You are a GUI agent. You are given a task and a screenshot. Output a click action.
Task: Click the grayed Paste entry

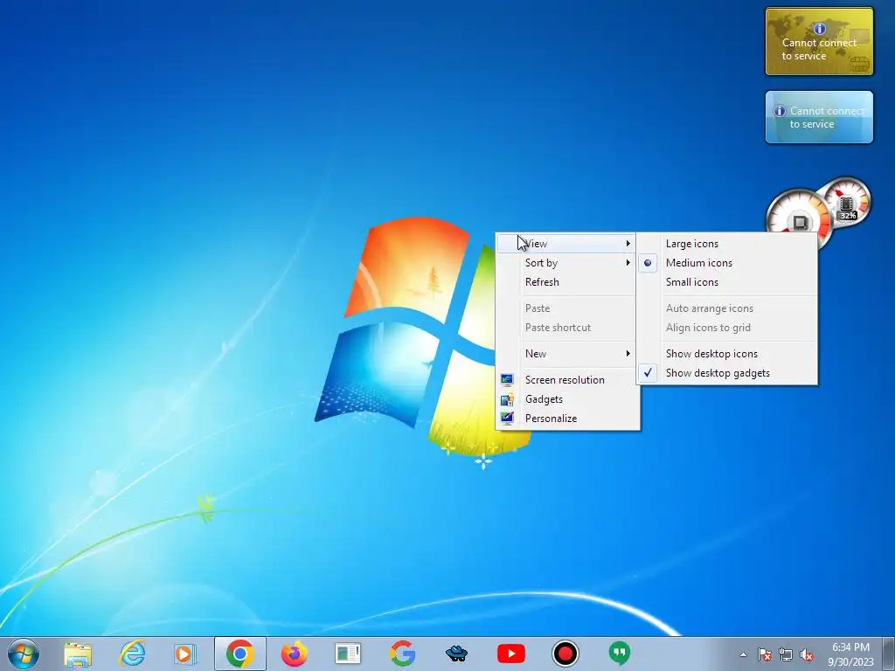[566, 308]
